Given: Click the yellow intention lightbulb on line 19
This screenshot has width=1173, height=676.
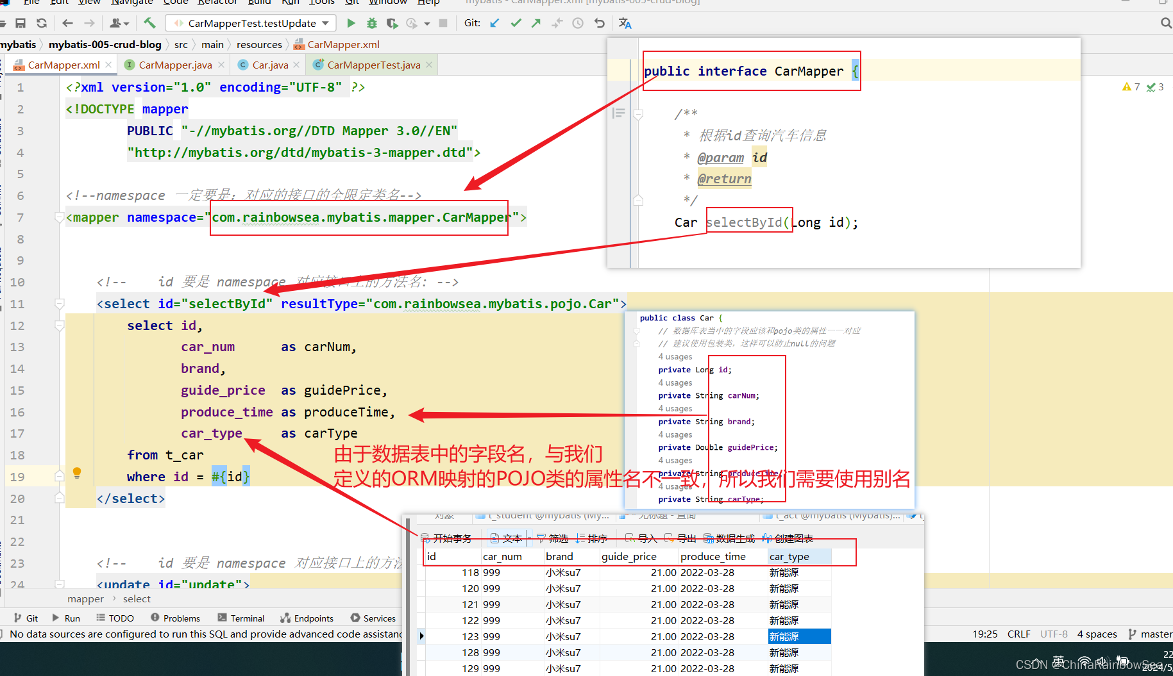Looking at the screenshot, I should point(77,473).
